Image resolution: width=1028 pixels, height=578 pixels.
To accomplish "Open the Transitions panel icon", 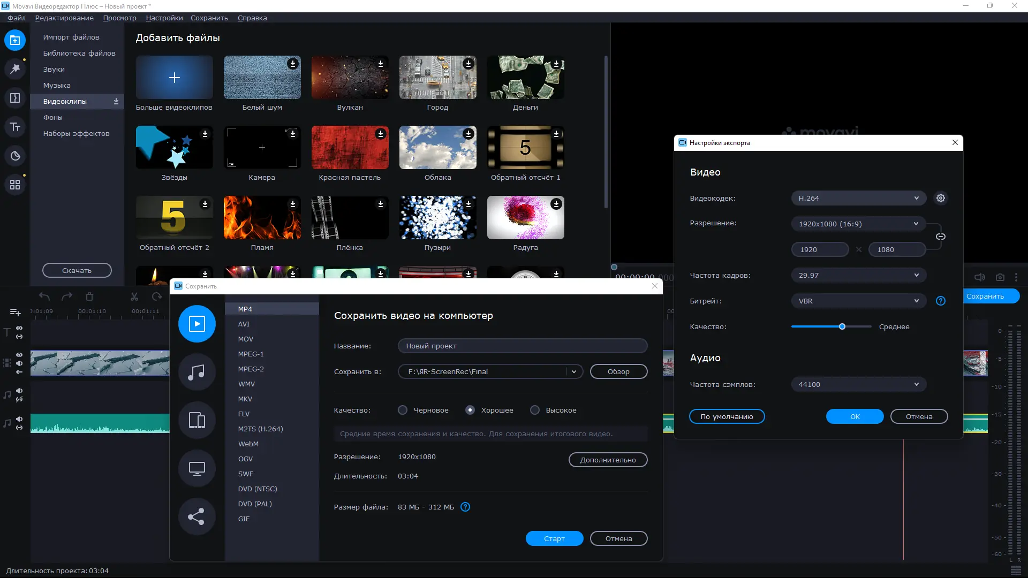I will 15,98.
